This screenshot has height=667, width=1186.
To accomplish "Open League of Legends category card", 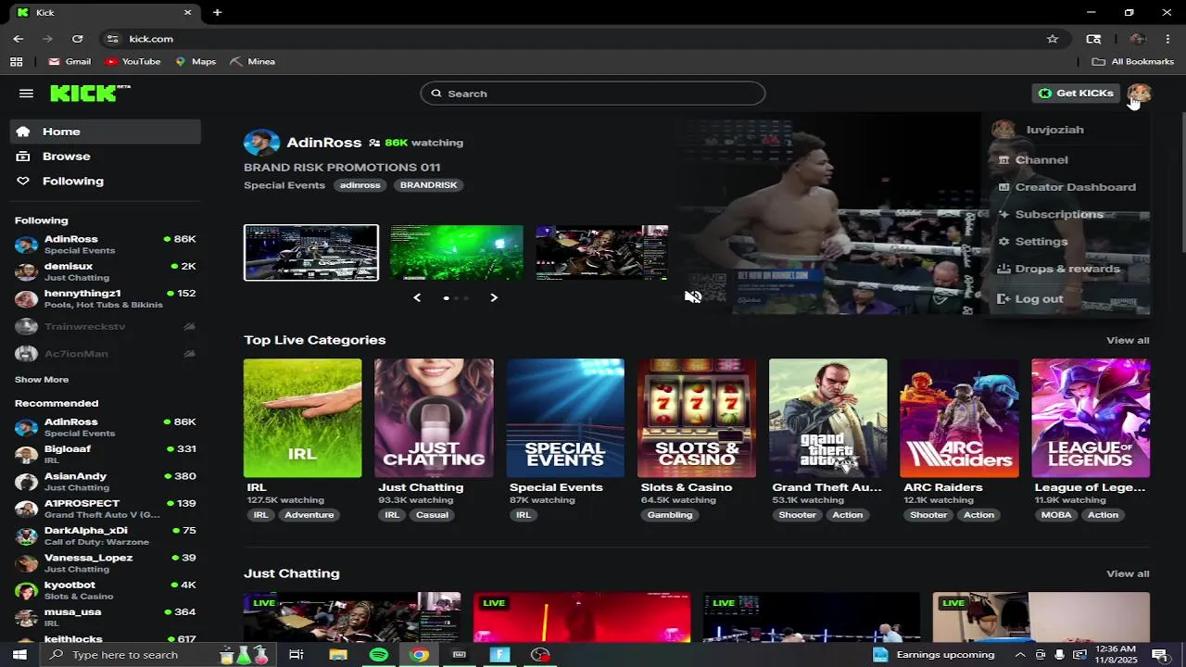I will click(x=1091, y=418).
